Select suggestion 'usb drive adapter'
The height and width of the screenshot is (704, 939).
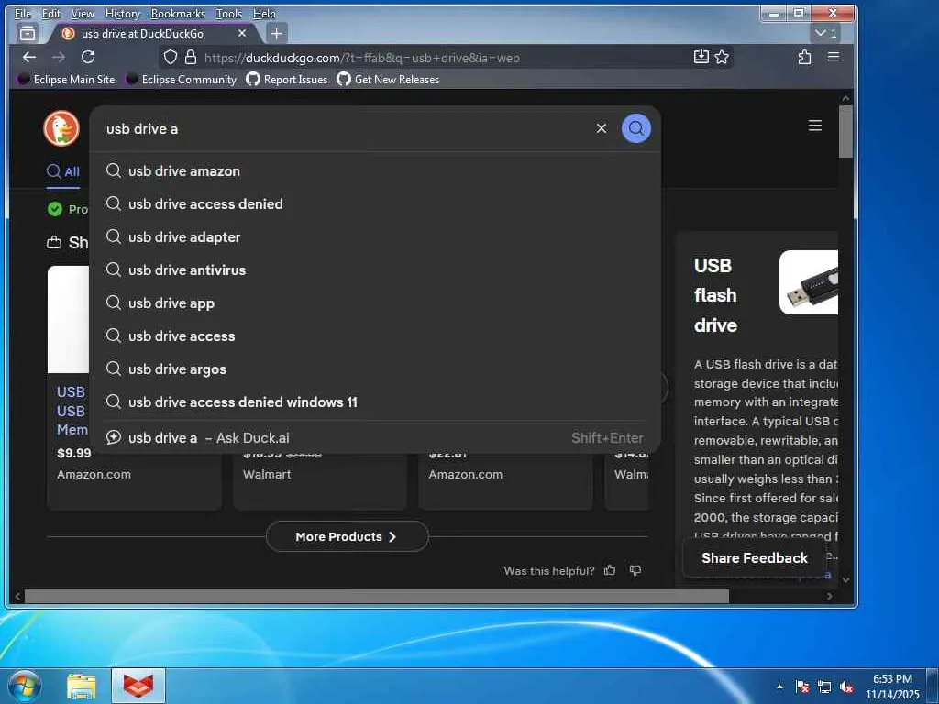tap(376, 236)
